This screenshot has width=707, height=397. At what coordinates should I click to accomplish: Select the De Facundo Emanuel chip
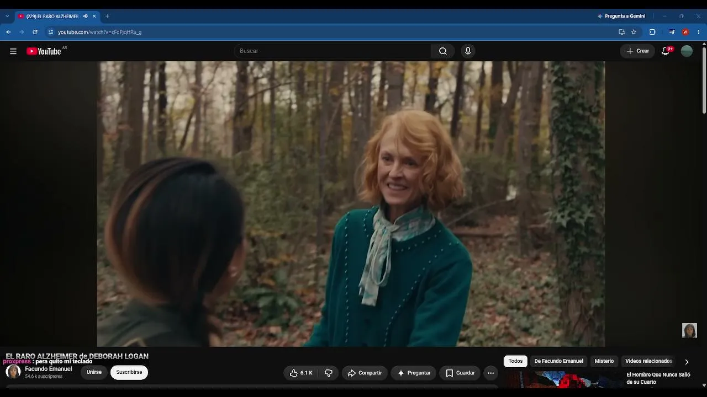(x=558, y=361)
